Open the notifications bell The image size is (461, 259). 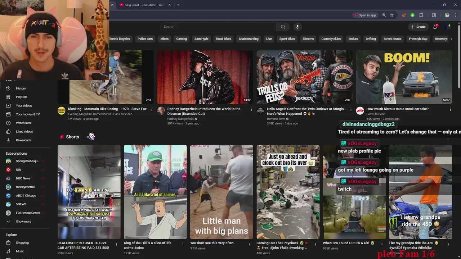[435, 27]
